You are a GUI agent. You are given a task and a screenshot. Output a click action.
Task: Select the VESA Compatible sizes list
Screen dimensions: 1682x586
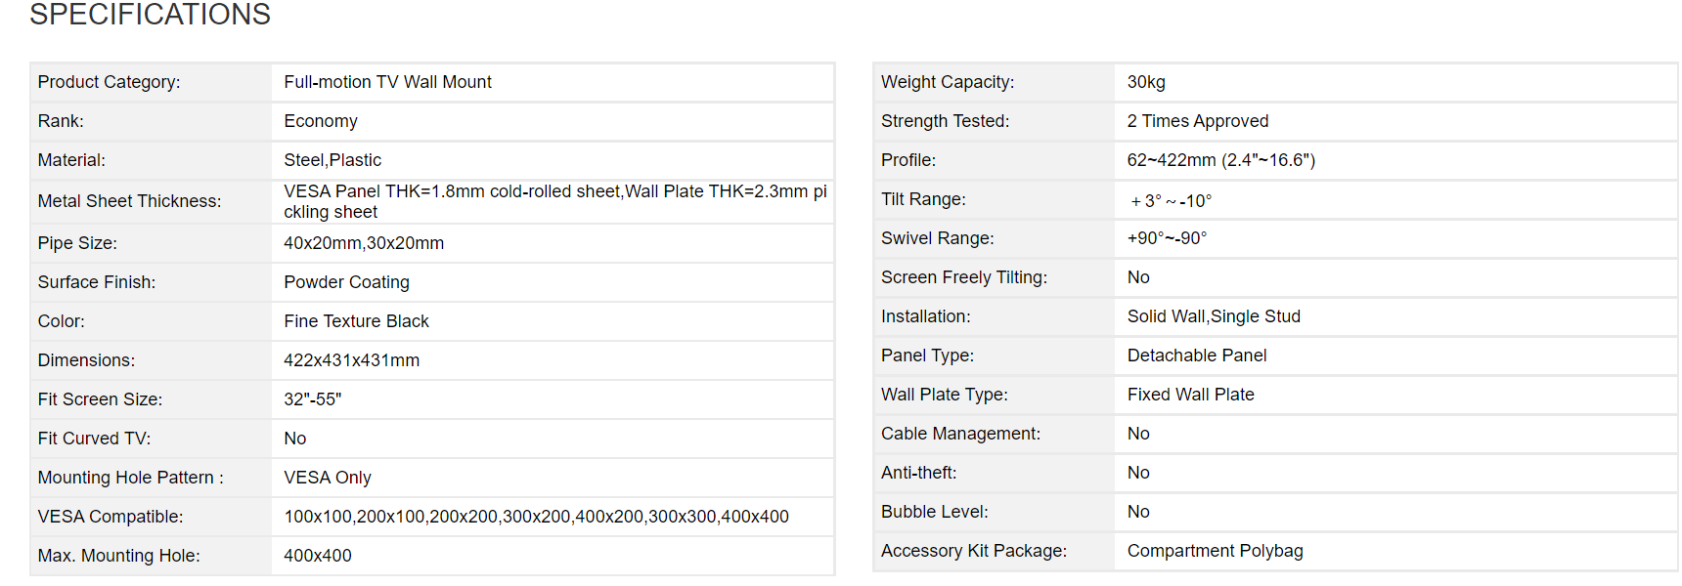click(536, 517)
